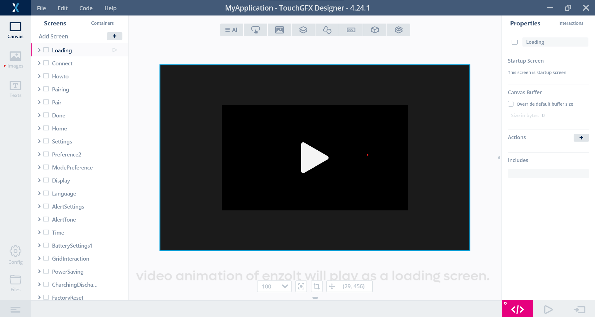Open the Texts panel in sidebar

(15, 89)
